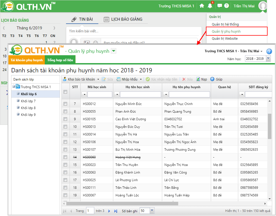Go to first page of results
The image size is (276, 216).
(x=65, y=211)
